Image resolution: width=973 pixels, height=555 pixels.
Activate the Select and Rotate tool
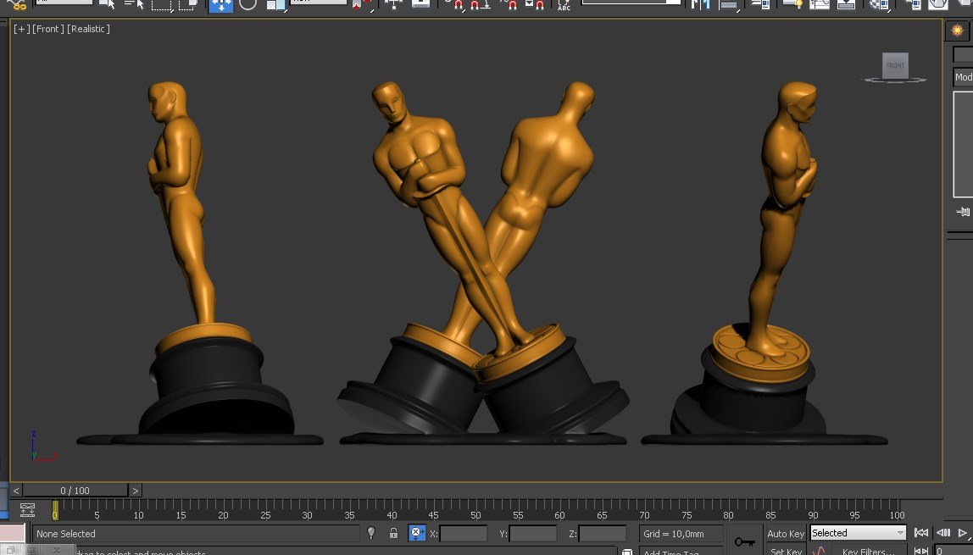coord(247,4)
